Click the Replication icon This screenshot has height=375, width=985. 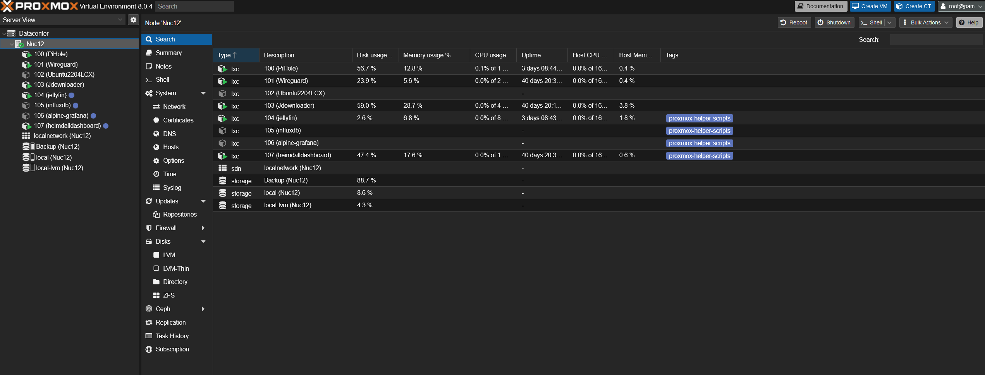(x=149, y=322)
